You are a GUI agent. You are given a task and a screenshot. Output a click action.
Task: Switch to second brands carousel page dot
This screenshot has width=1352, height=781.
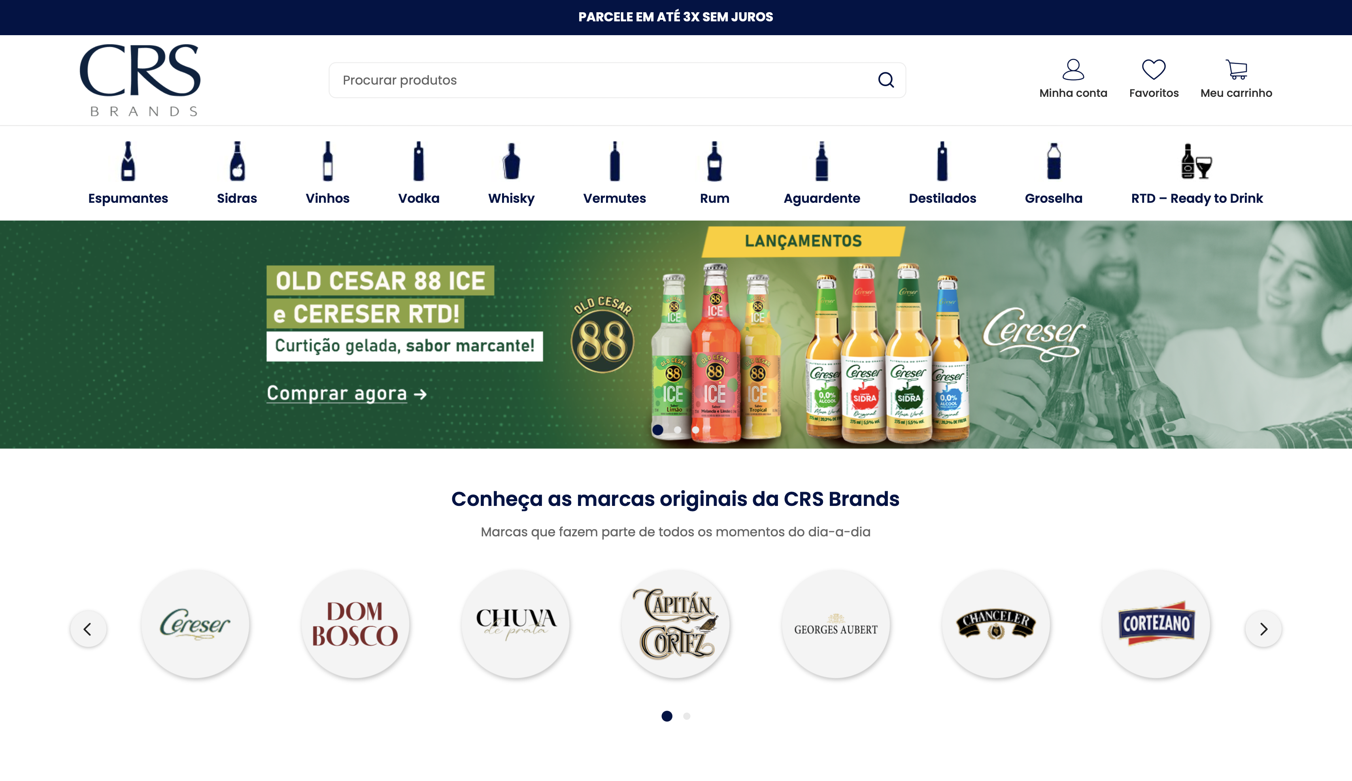coord(687,716)
